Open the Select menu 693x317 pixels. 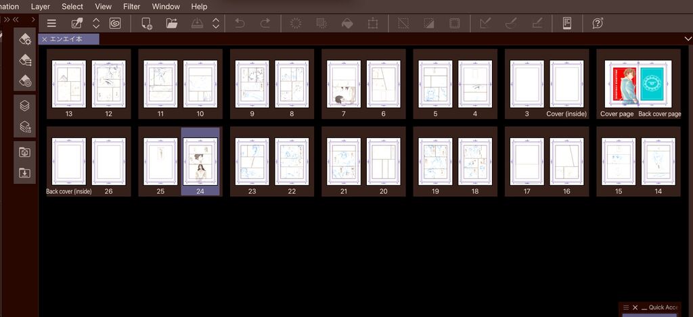click(x=72, y=7)
